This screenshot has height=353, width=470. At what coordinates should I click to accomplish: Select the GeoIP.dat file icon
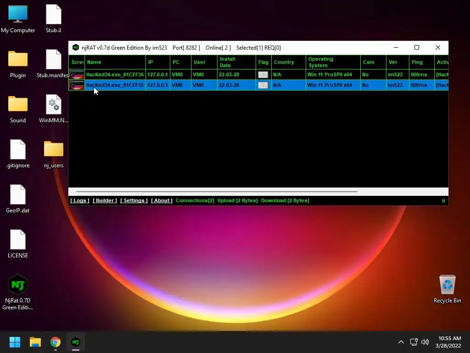(x=18, y=199)
